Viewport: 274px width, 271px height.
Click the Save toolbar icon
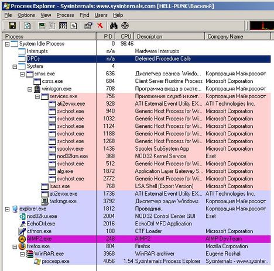[x=12, y=26]
